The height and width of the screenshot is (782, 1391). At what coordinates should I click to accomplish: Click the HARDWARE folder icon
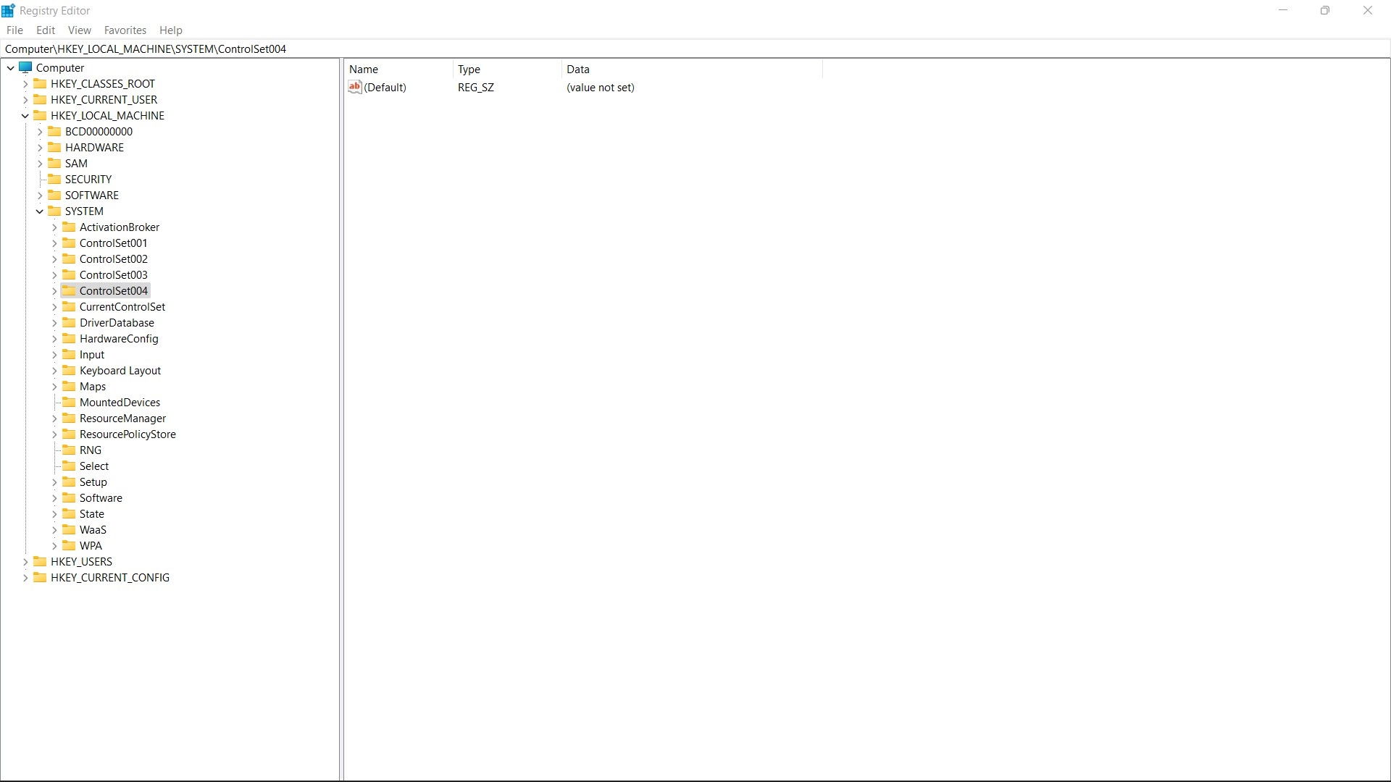[54, 147]
